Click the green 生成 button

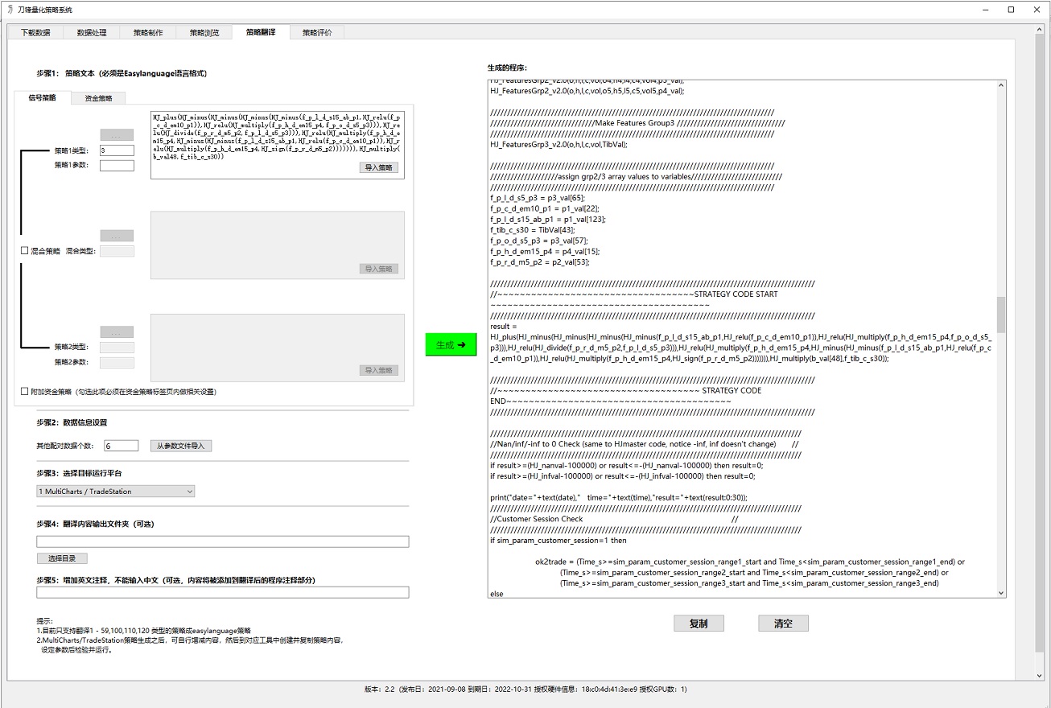tap(451, 345)
